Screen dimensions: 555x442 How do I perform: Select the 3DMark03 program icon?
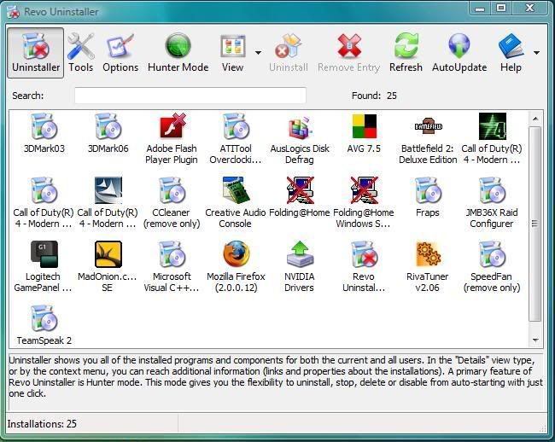click(x=44, y=126)
